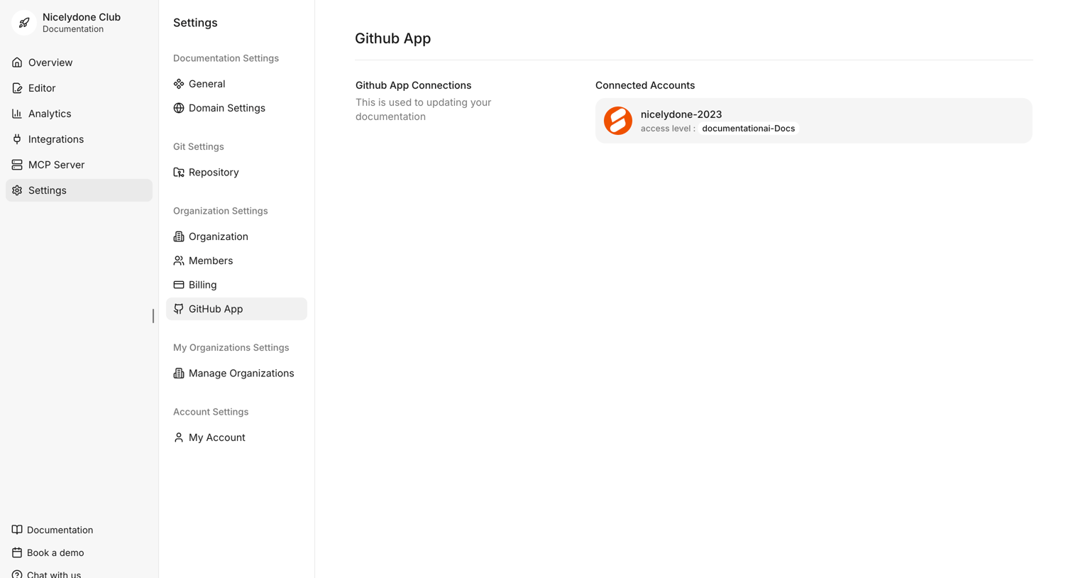Click the Organization building icon
Image resolution: width=1073 pixels, height=578 pixels.
click(x=179, y=236)
